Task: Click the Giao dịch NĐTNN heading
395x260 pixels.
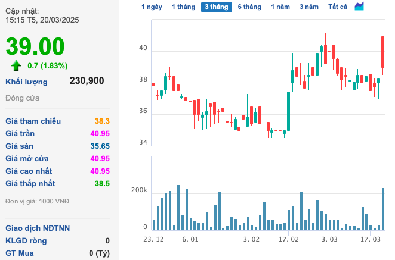Action: click(38, 228)
